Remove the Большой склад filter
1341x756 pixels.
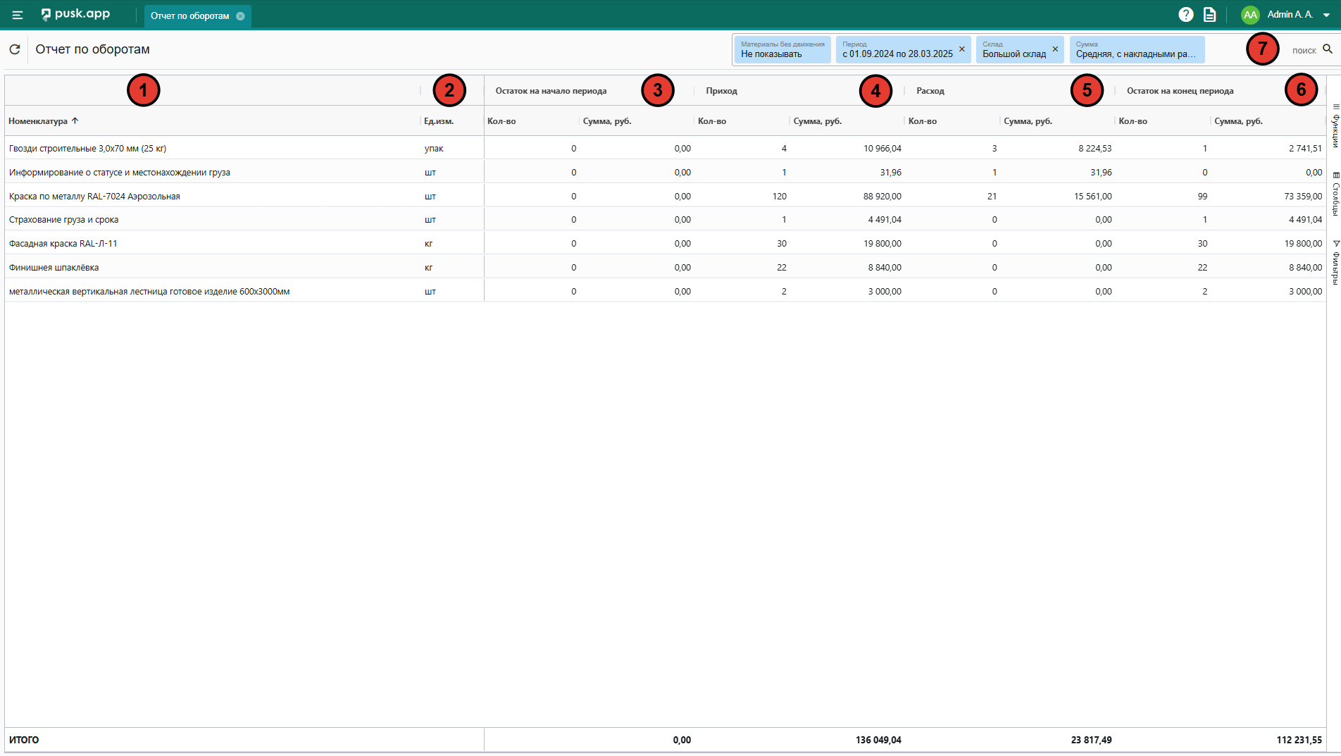pyautogui.click(x=1055, y=49)
